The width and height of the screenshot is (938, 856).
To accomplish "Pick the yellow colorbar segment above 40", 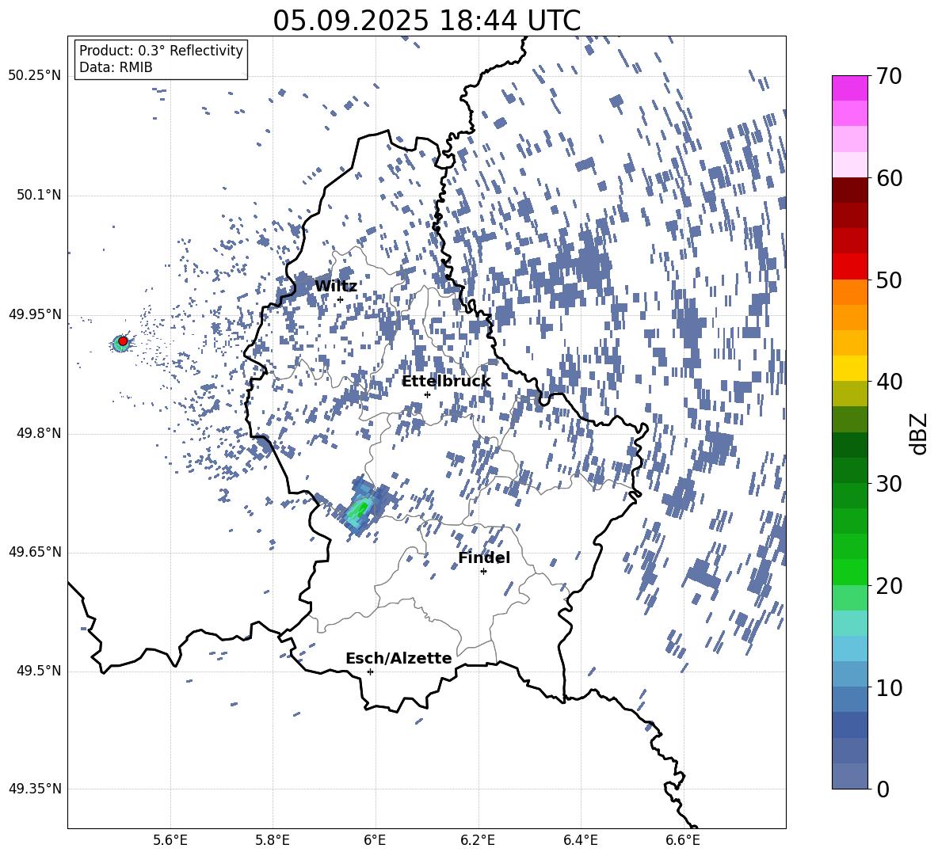I will click(849, 368).
